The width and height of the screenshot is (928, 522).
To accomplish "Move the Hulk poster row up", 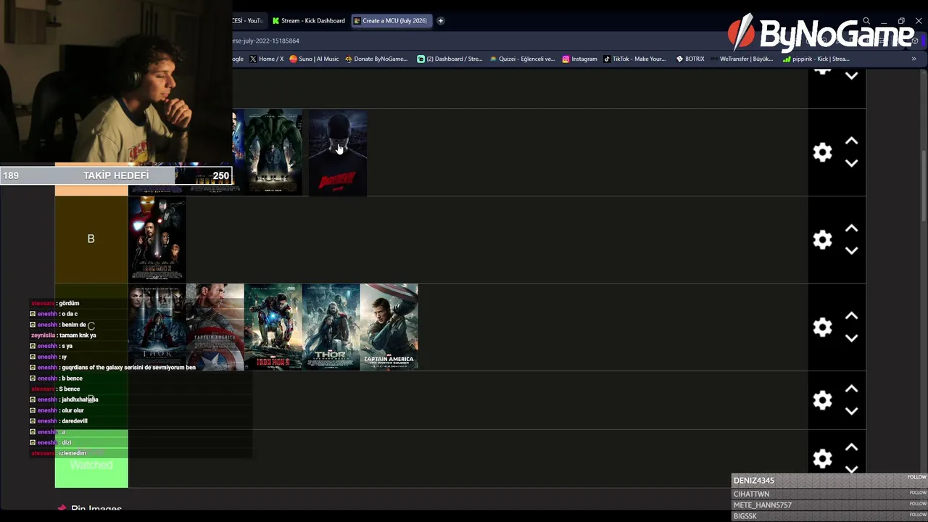I will 852,141.
